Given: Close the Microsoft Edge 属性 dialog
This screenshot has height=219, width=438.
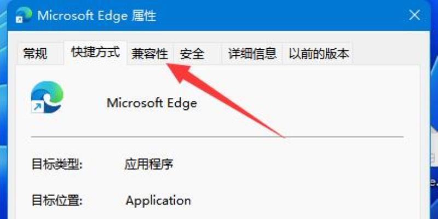Looking at the screenshot, I should (x=414, y=15).
